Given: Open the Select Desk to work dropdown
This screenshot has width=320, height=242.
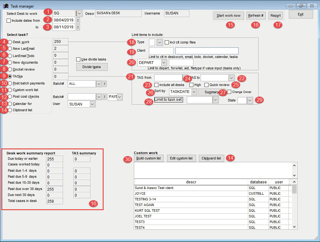Looking at the screenshot, I should tap(79, 14).
